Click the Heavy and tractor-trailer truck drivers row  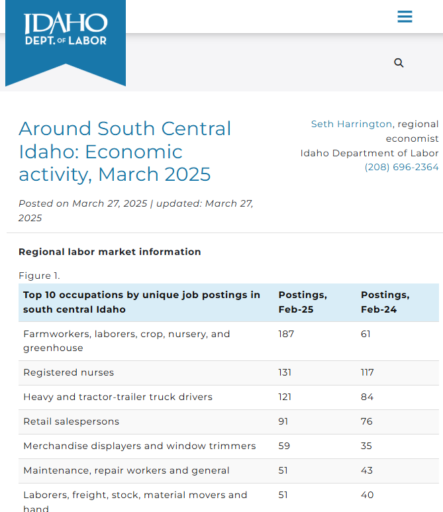point(228,397)
